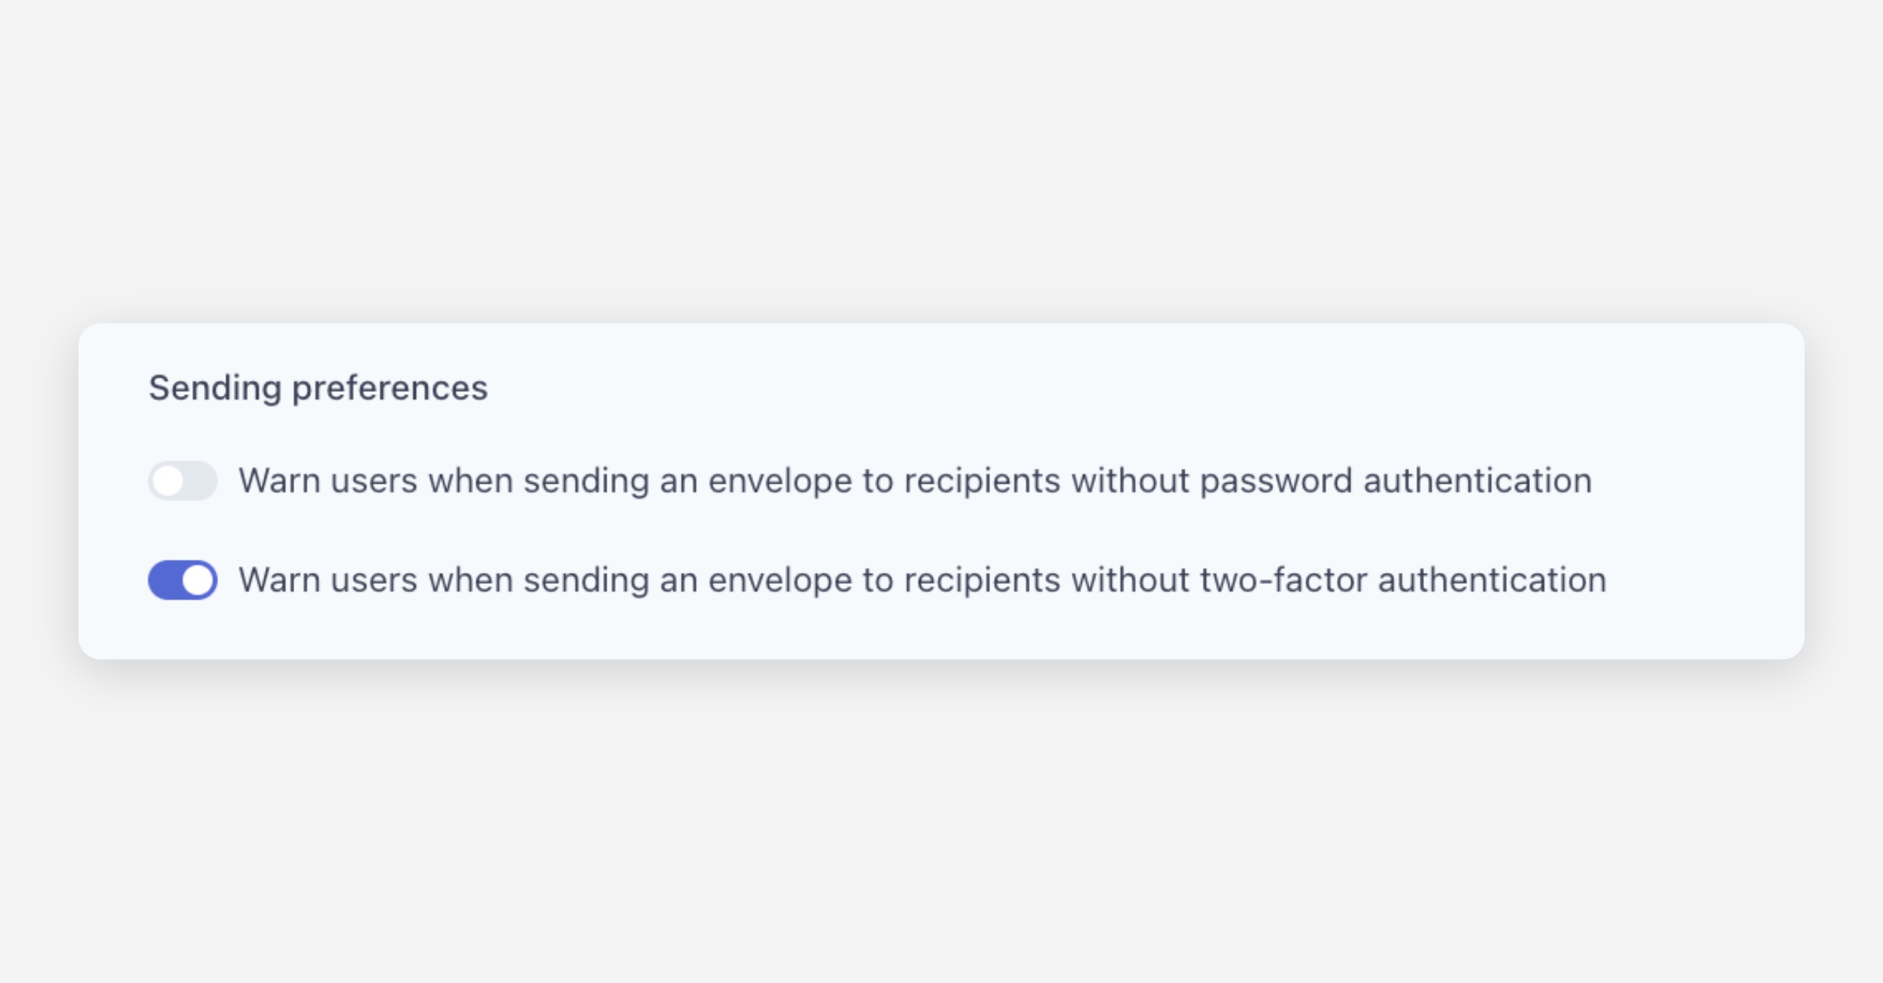This screenshot has width=1883, height=983.
Task: Click the white knob of the blue toggle
Action: 198,580
